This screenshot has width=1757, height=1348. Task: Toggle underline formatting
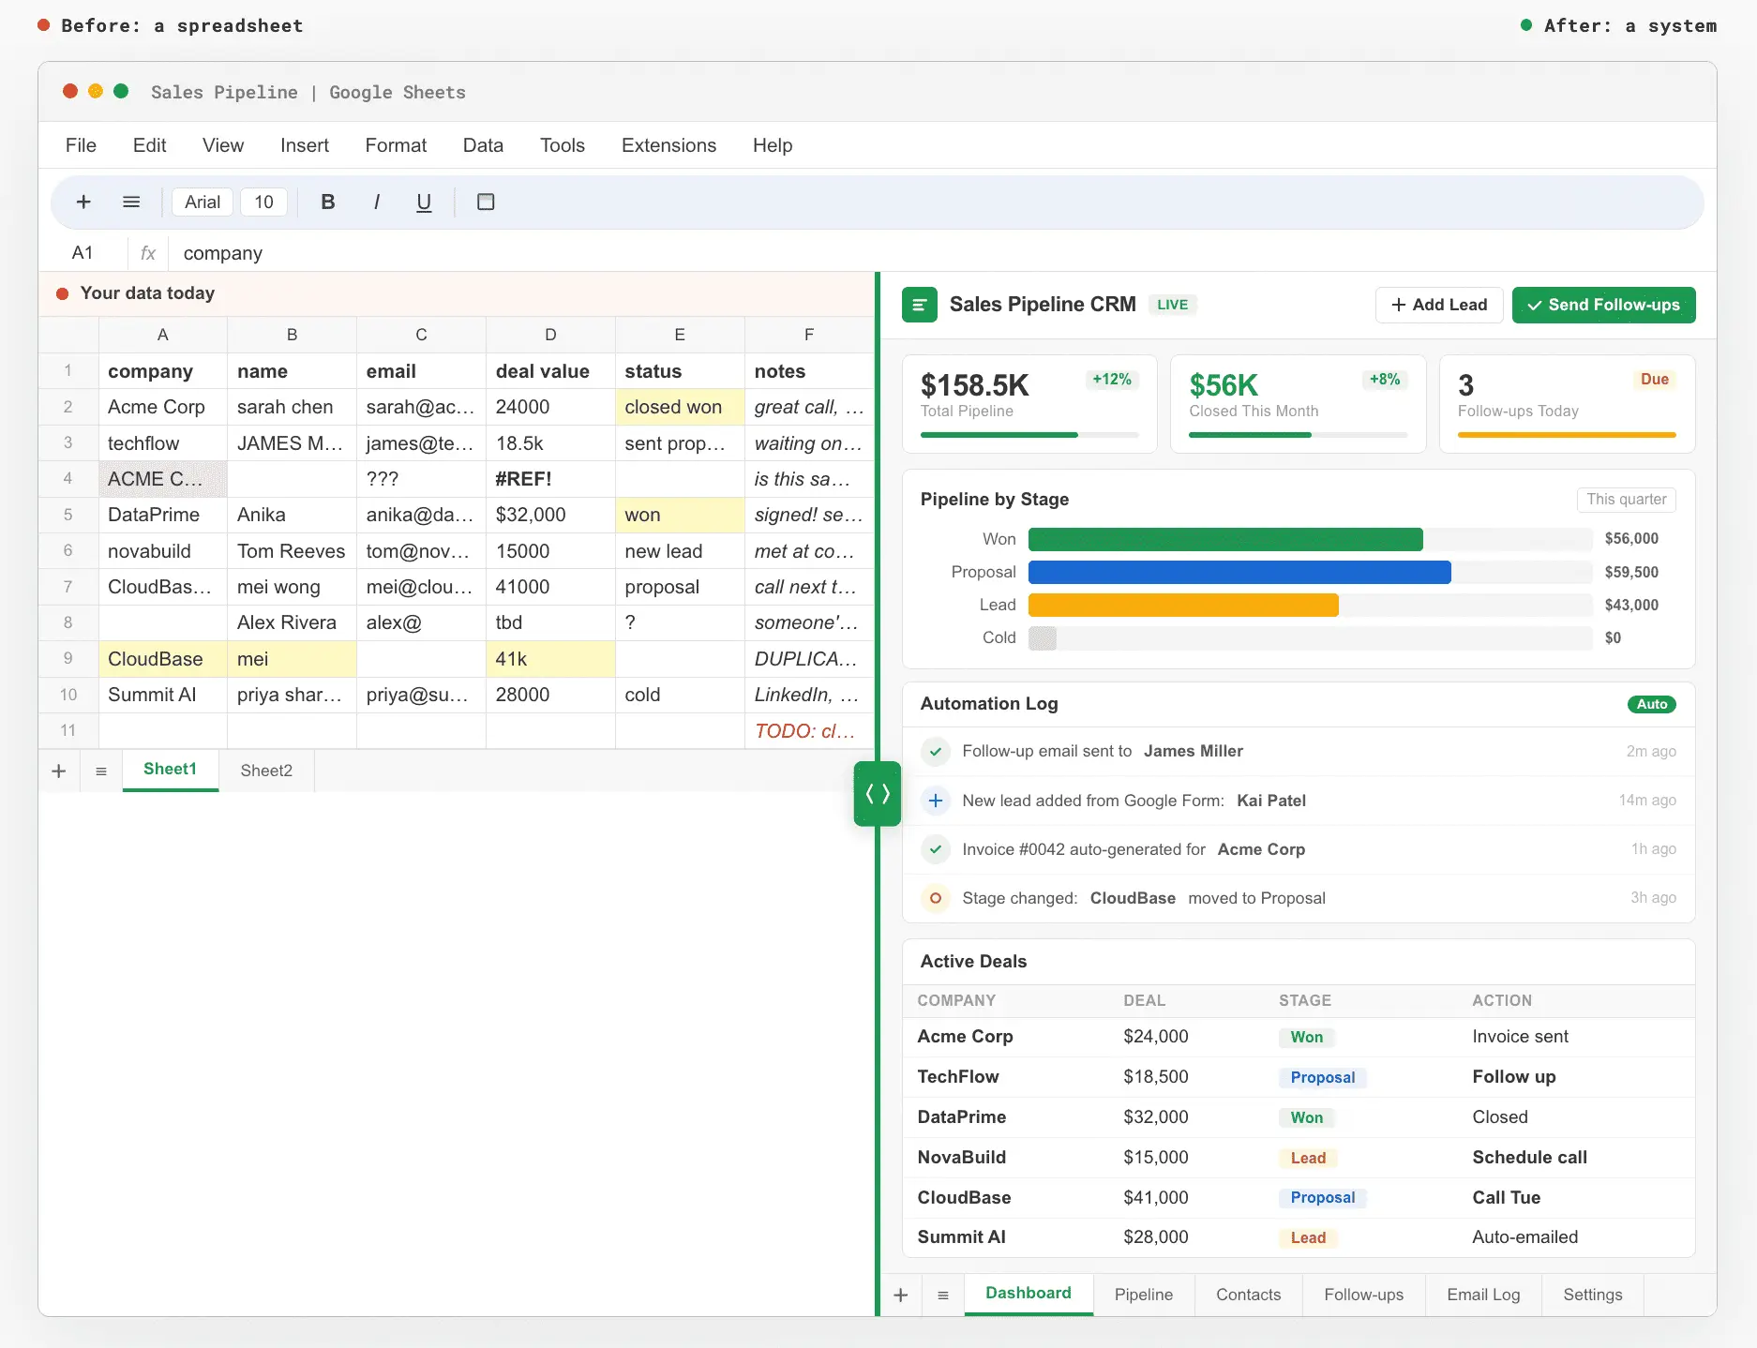(x=424, y=202)
